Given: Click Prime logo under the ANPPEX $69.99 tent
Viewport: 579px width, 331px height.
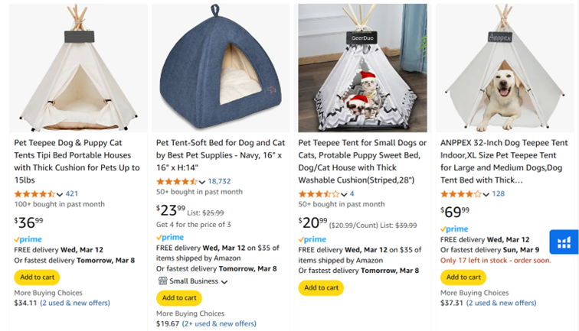Looking at the screenshot, I should point(454,229).
